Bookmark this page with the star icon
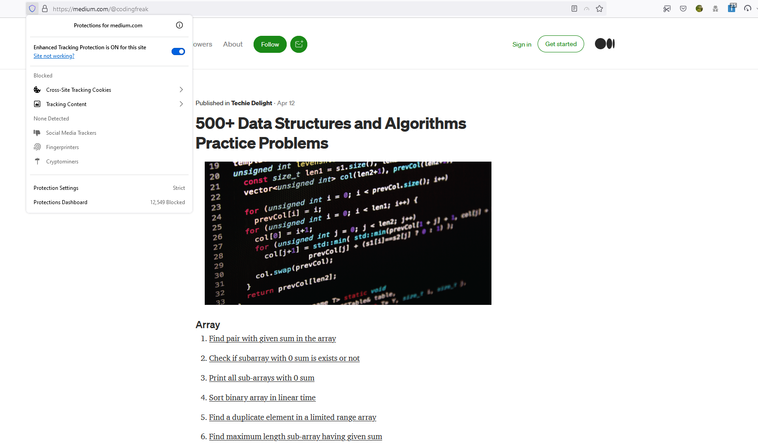Viewport: 758px width, 445px height. click(599, 9)
